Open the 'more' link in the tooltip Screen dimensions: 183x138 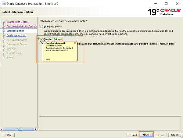(x=48, y=59)
